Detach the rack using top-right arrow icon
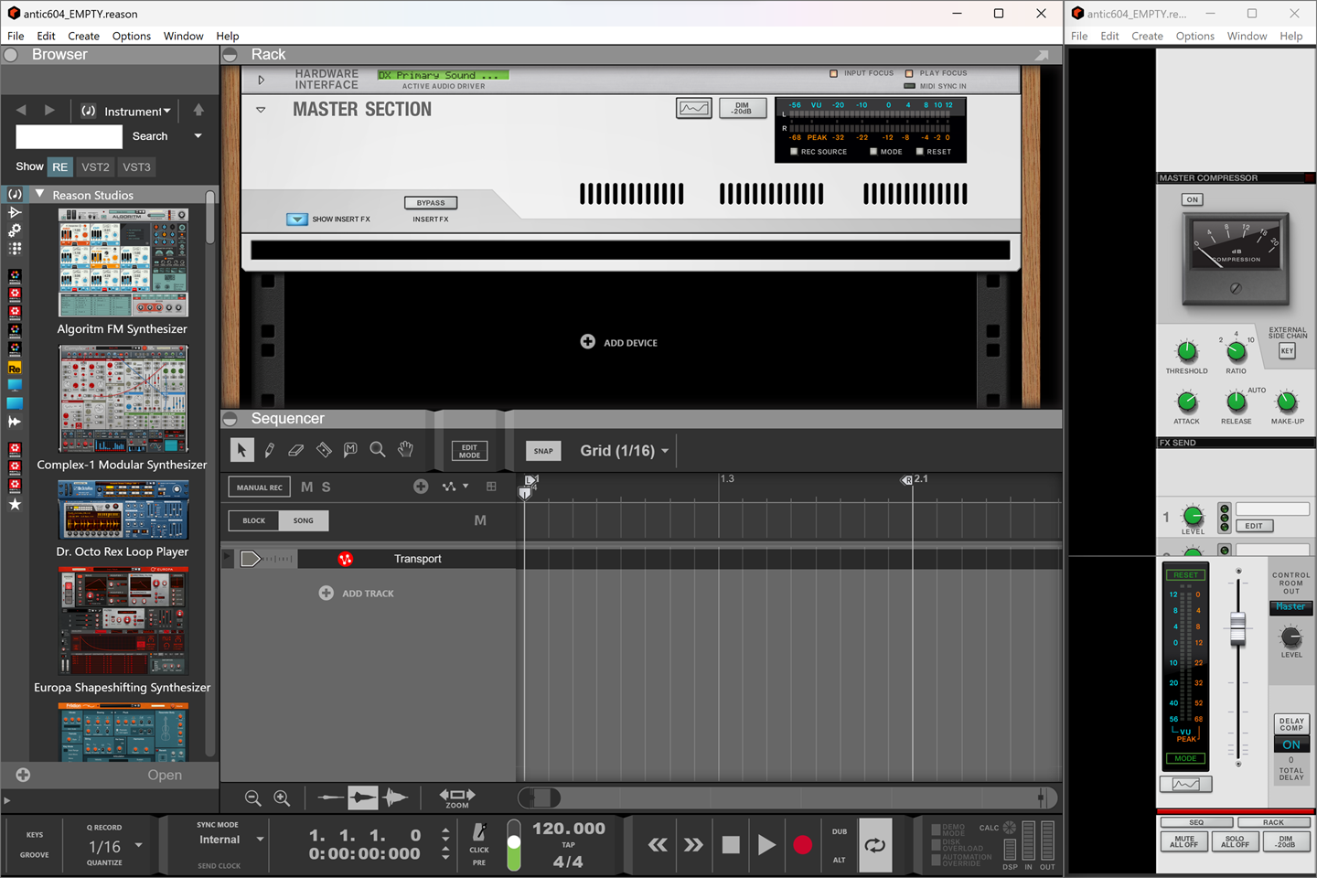Screen dimensions: 1317x878 [x=1042, y=55]
